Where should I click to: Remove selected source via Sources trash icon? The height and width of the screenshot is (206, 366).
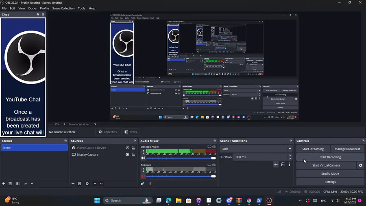[x=79, y=184]
